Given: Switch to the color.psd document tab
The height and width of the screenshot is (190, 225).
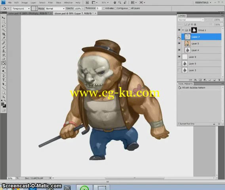Looking at the screenshot, I should pos(30,13).
